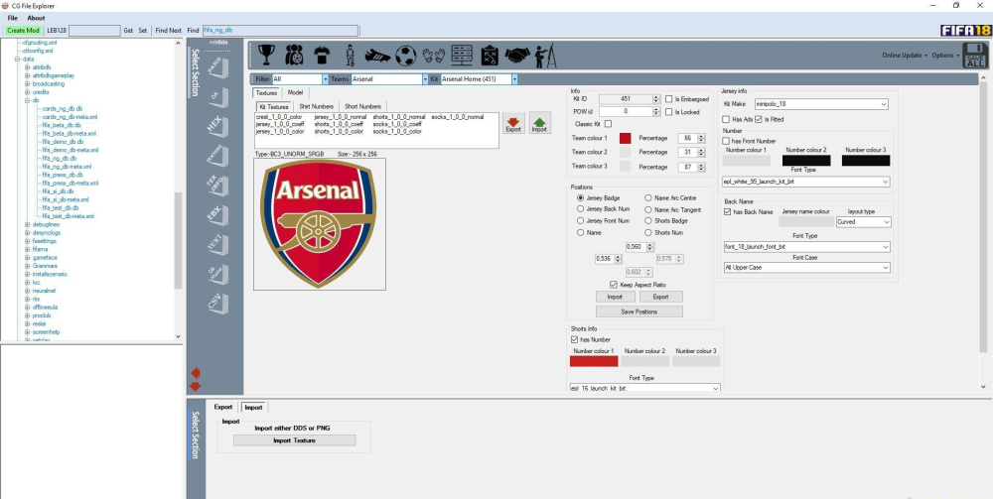Screen dimensions: 993x499
Task: Enable has Front Number checkbox
Action: point(727,141)
